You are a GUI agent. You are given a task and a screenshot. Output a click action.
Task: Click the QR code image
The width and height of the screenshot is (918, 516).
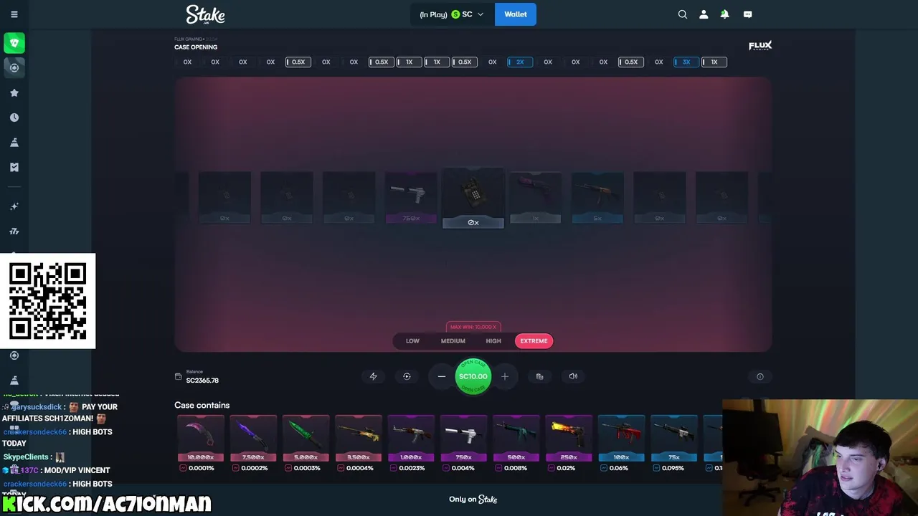(48, 301)
